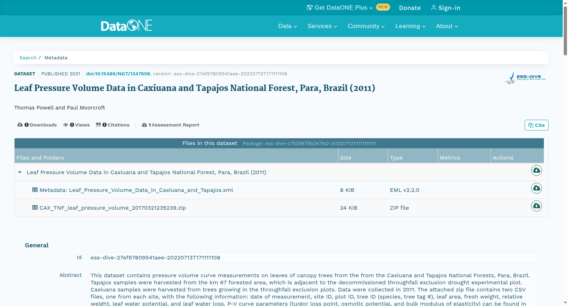The image size is (568, 306).
Task: Click the Package identifier text
Action: tap(309, 143)
